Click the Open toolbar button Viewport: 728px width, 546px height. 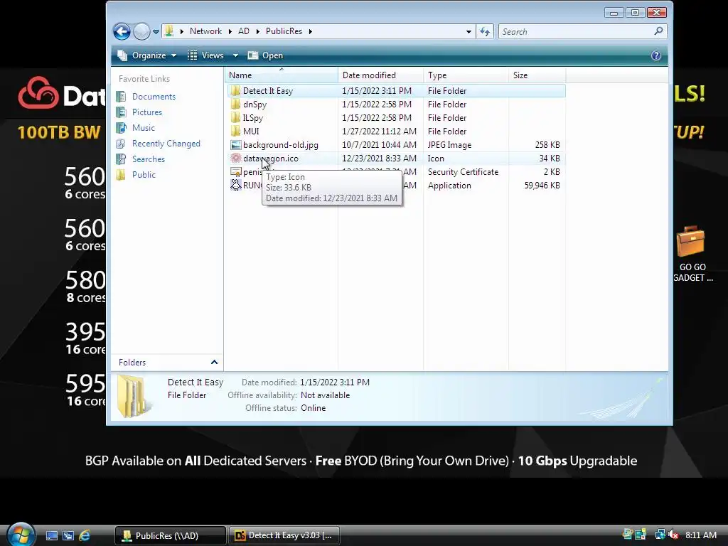coord(266,55)
